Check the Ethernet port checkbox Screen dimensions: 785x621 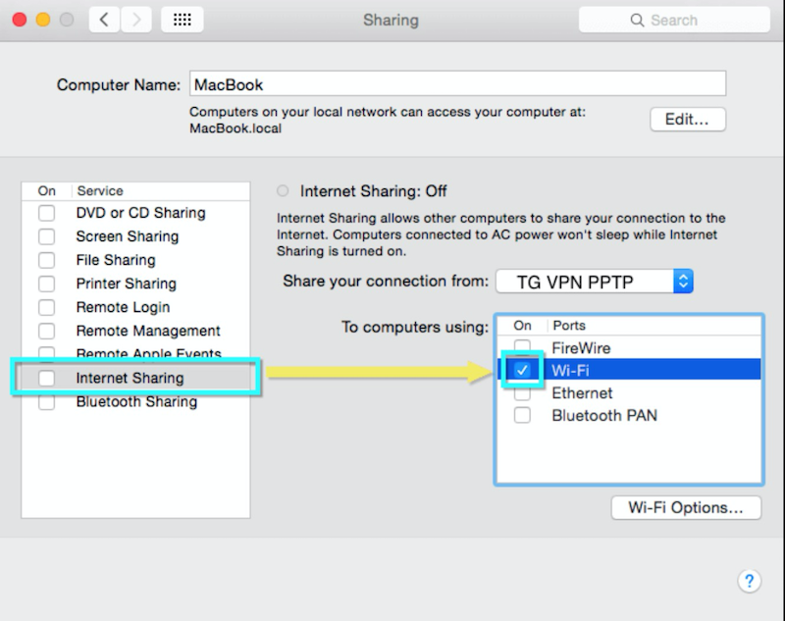point(523,392)
